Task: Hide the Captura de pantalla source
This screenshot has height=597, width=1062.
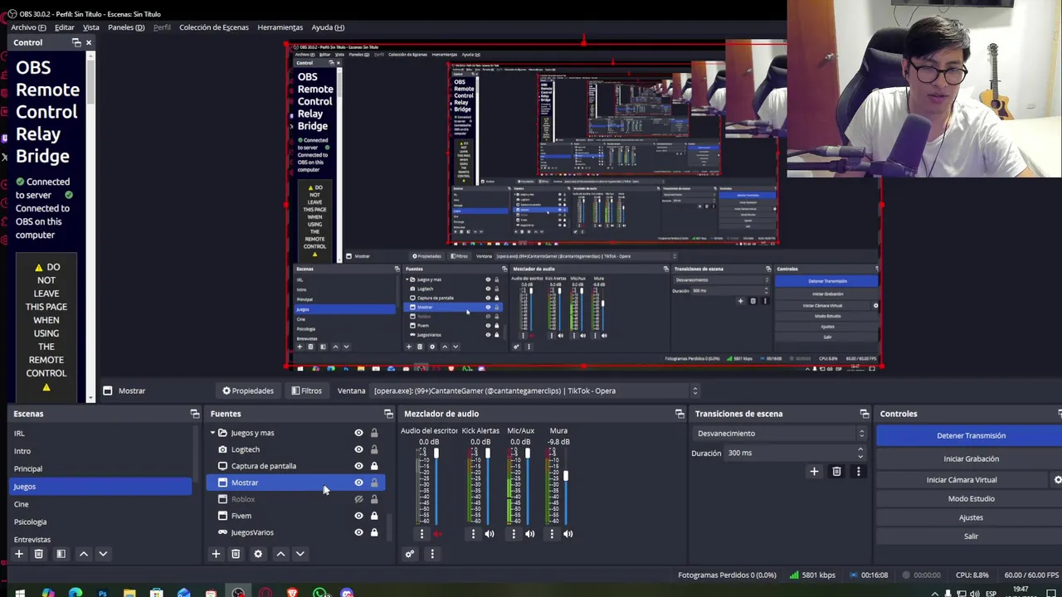Action: click(358, 466)
